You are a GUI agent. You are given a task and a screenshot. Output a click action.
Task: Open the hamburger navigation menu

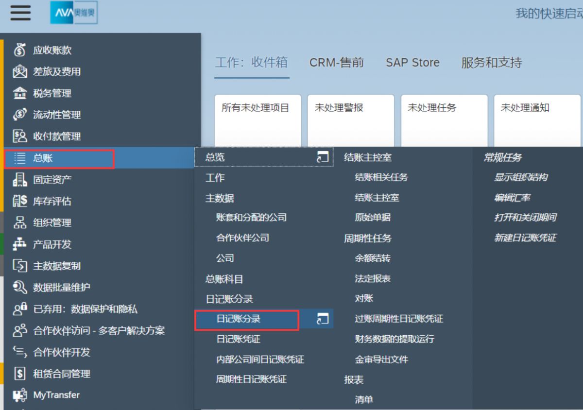pyautogui.click(x=20, y=13)
